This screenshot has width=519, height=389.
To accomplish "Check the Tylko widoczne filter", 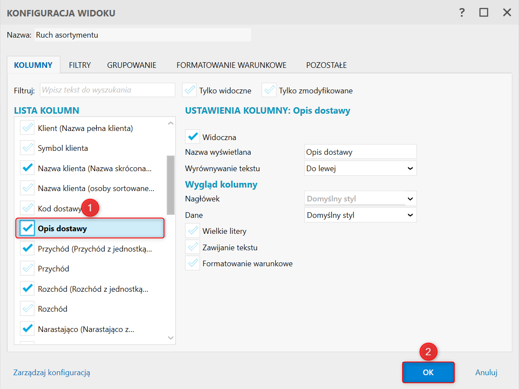I will tap(189, 90).
